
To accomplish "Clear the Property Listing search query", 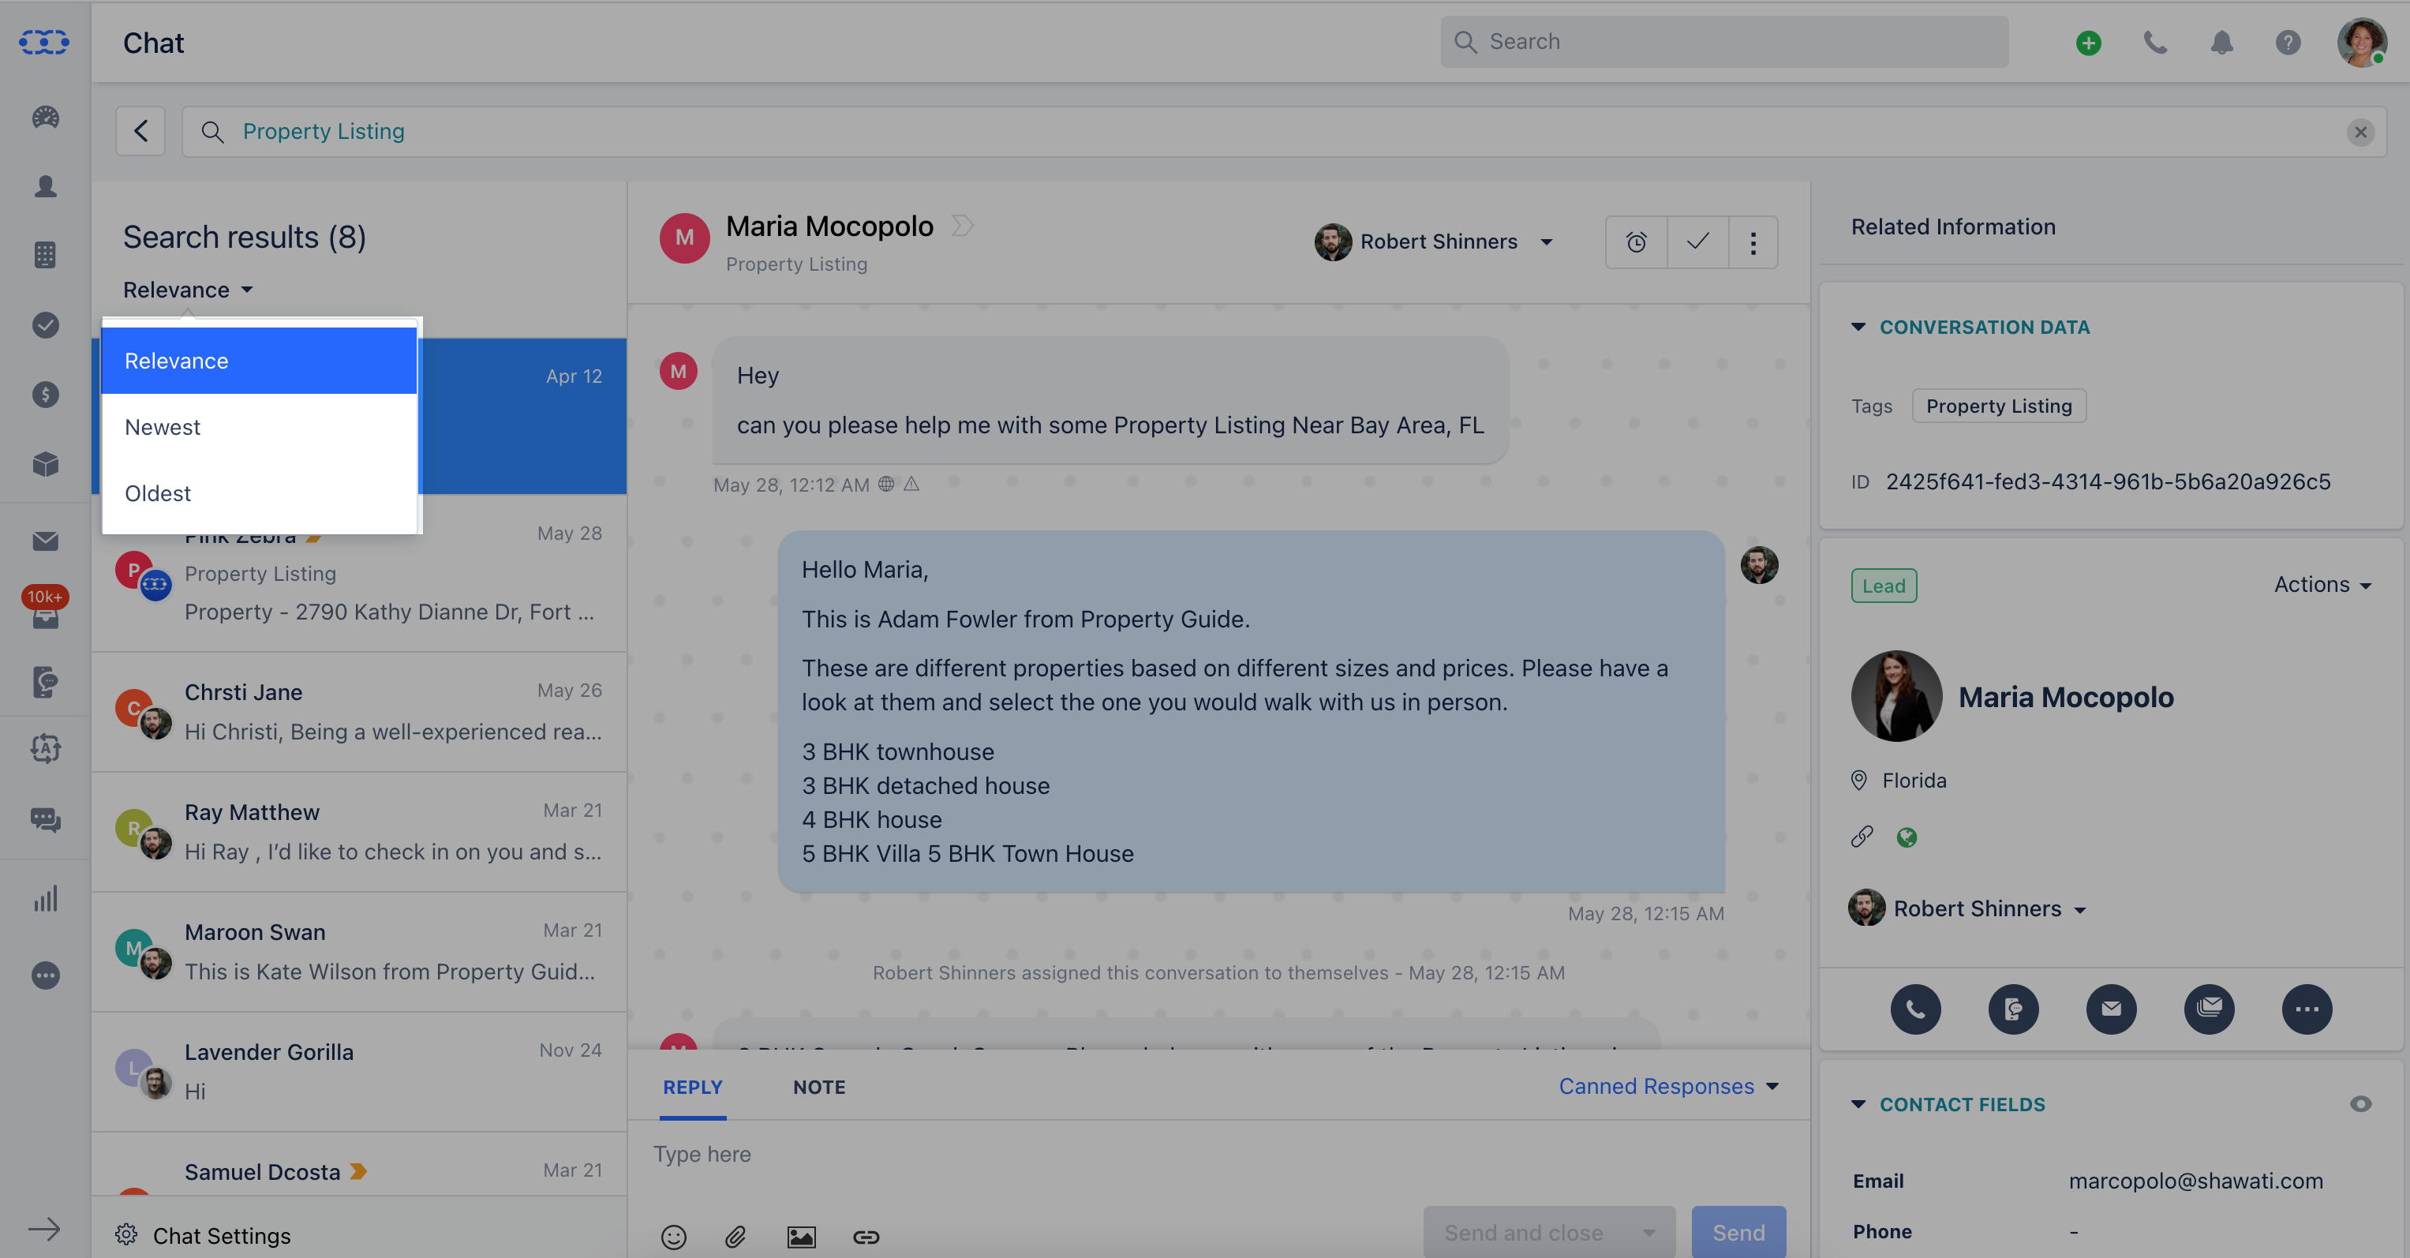I will [x=2360, y=132].
